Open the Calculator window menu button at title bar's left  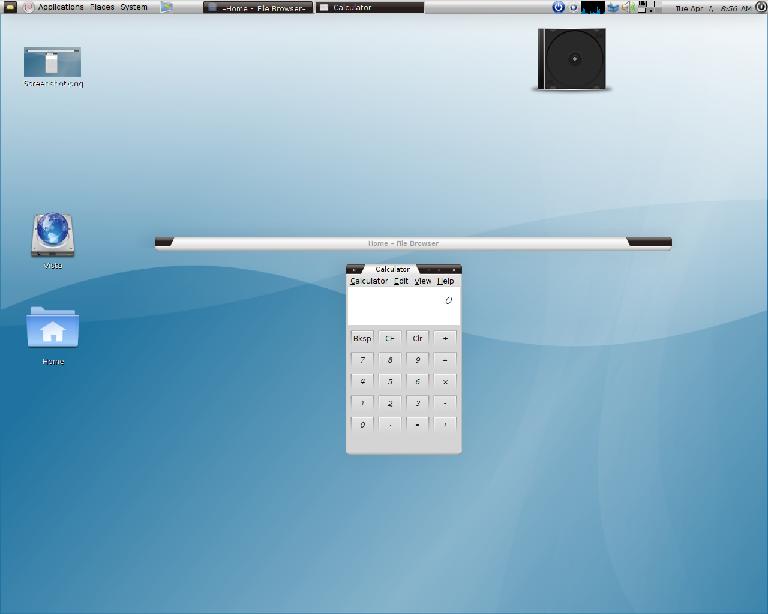[354, 270]
